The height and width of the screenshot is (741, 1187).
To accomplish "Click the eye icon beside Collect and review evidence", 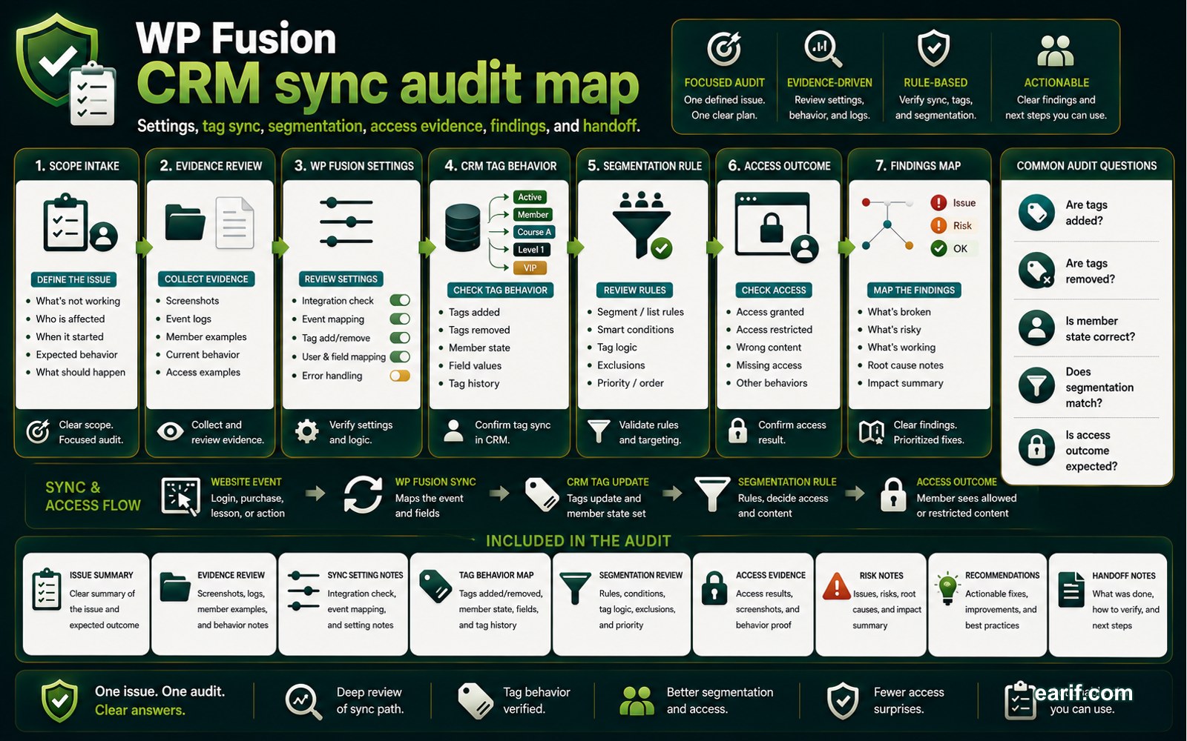I will click(170, 431).
